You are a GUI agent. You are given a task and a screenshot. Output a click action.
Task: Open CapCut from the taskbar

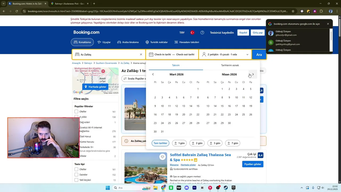point(202,188)
